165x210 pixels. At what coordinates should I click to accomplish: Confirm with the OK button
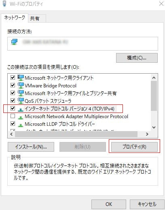coord(109,204)
